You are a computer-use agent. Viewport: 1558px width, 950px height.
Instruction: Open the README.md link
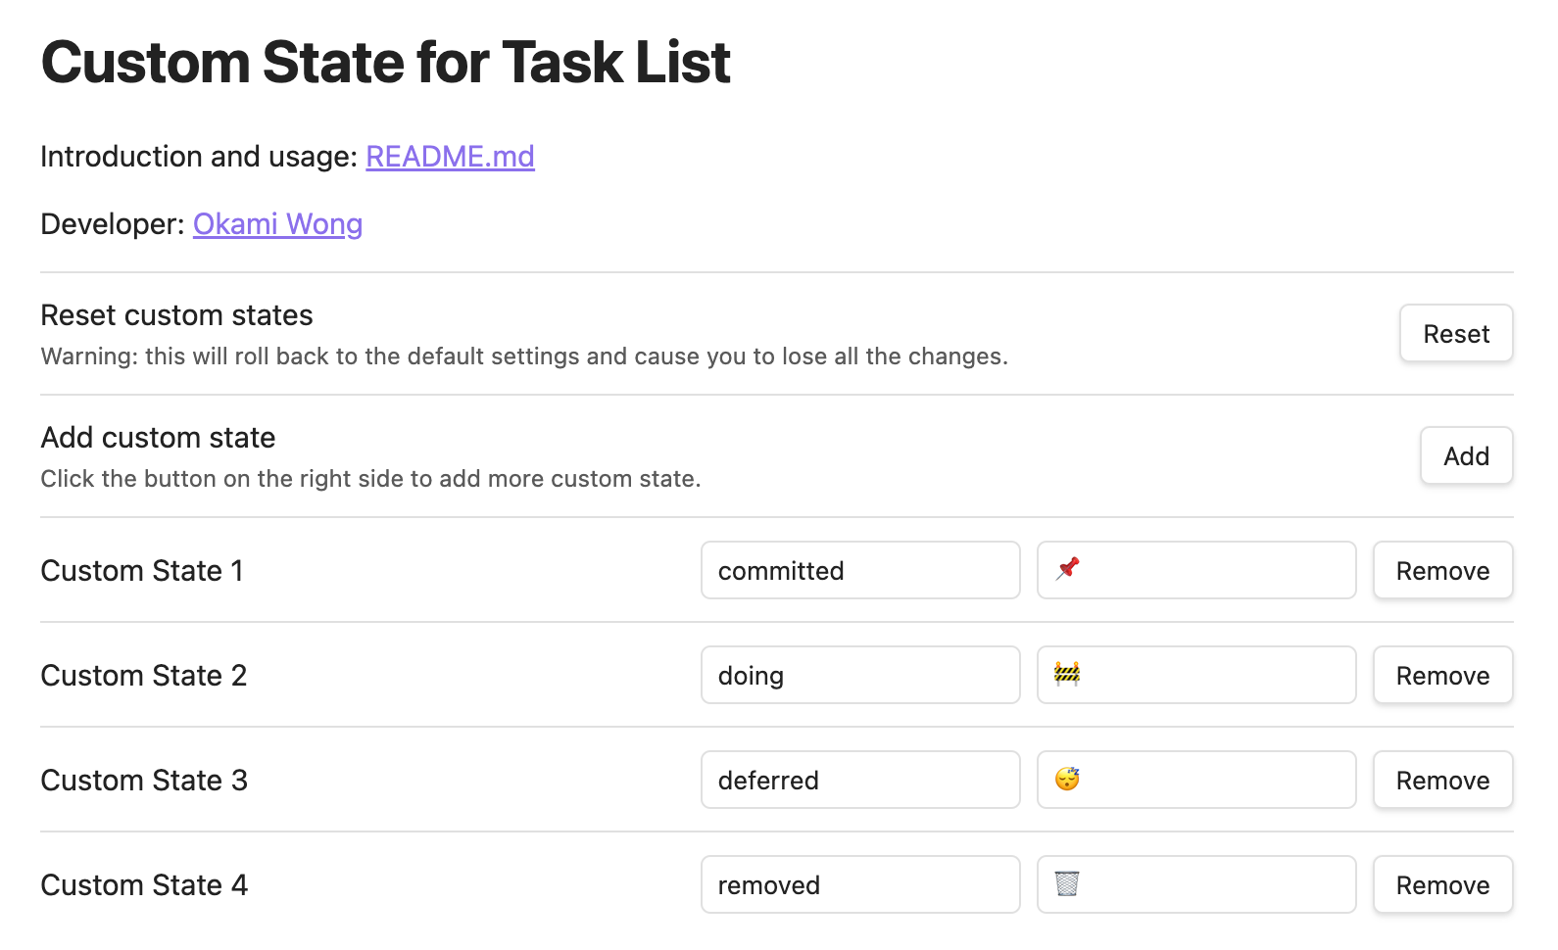[450, 157]
